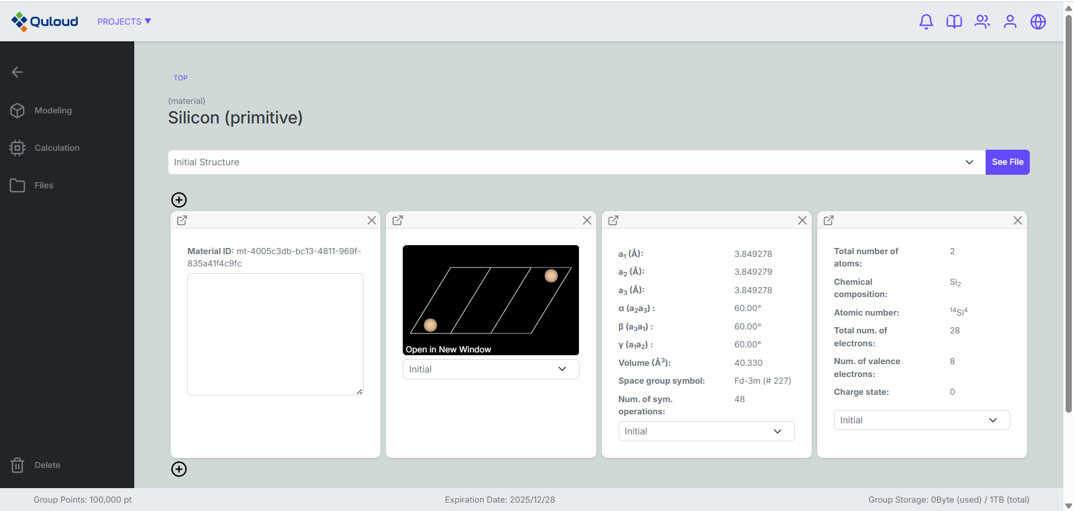This screenshot has width=1074, height=511.
Task: Select Calculation in the sidebar
Action: click(x=56, y=148)
